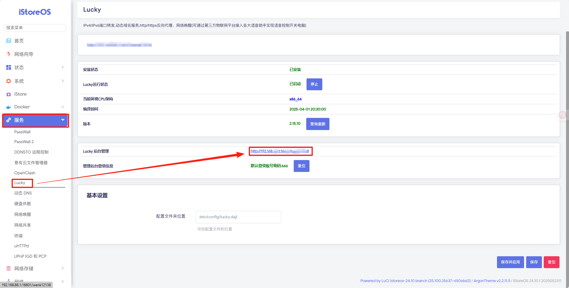Click the iStoreOS logo
569x288 pixels.
(35, 12)
